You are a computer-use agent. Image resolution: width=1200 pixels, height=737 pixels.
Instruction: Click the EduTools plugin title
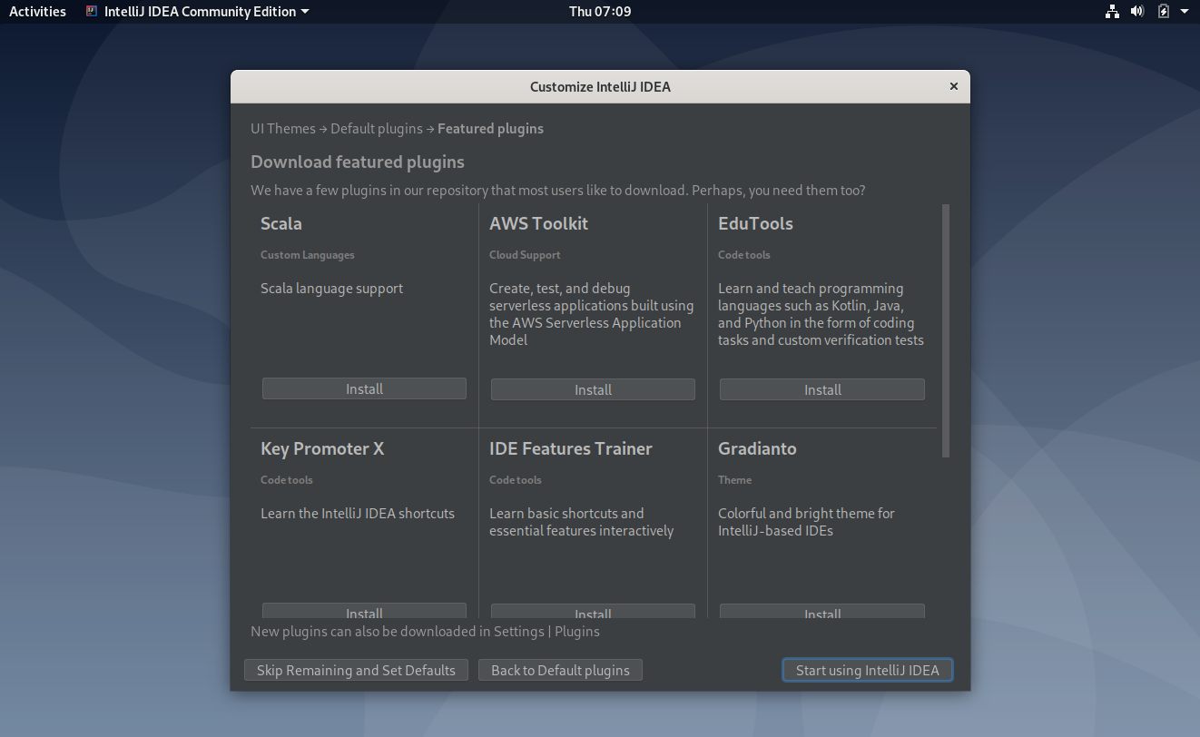(x=755, y=223)
